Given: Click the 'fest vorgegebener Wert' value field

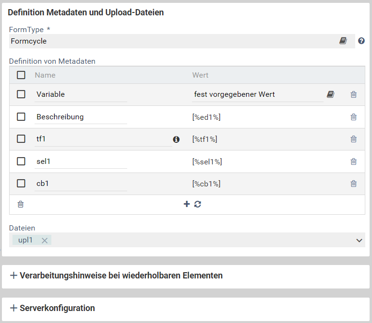Looking at the screenshot, I should 257,94.
